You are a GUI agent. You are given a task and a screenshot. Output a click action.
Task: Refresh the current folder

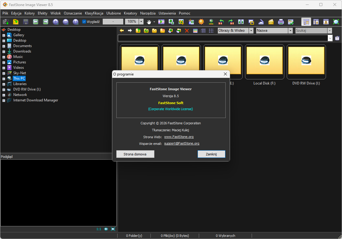146,31
